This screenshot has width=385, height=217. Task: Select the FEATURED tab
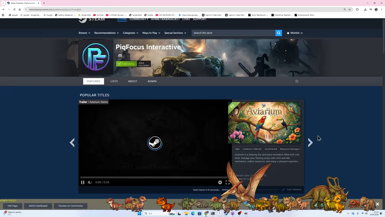click(93, 81)
